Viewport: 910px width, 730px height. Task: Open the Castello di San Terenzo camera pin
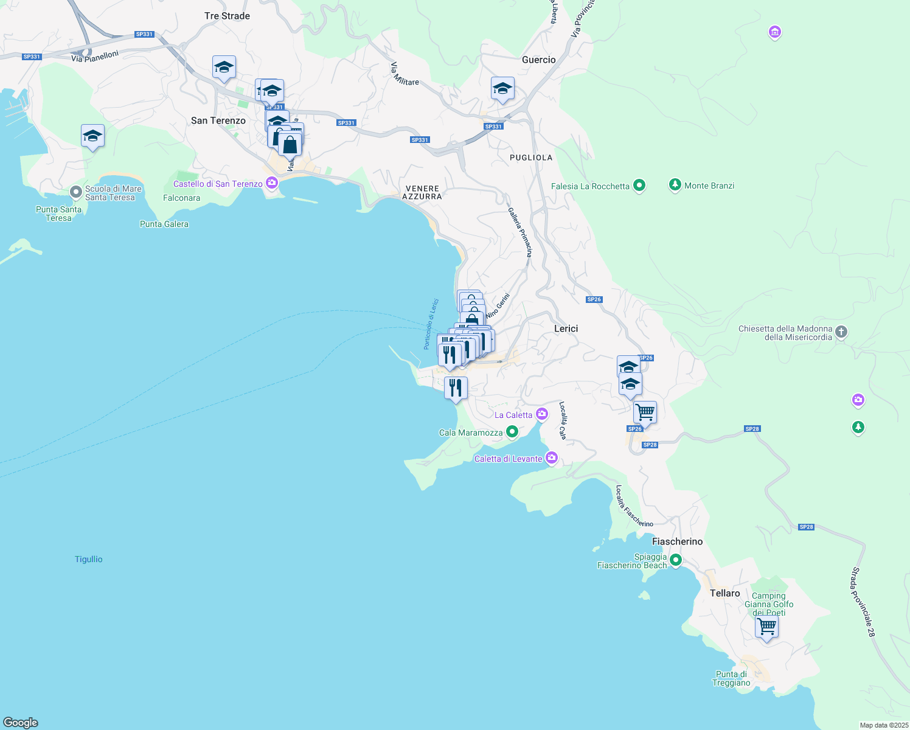point(272,183)
